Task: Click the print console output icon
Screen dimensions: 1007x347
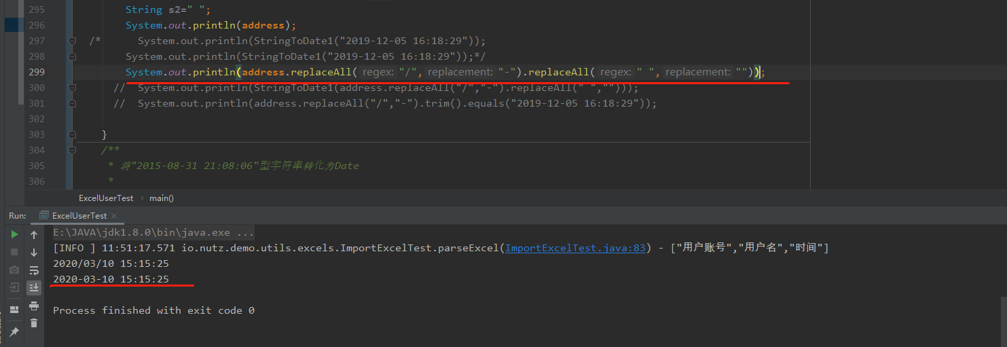Action: (x=34, y=306)
